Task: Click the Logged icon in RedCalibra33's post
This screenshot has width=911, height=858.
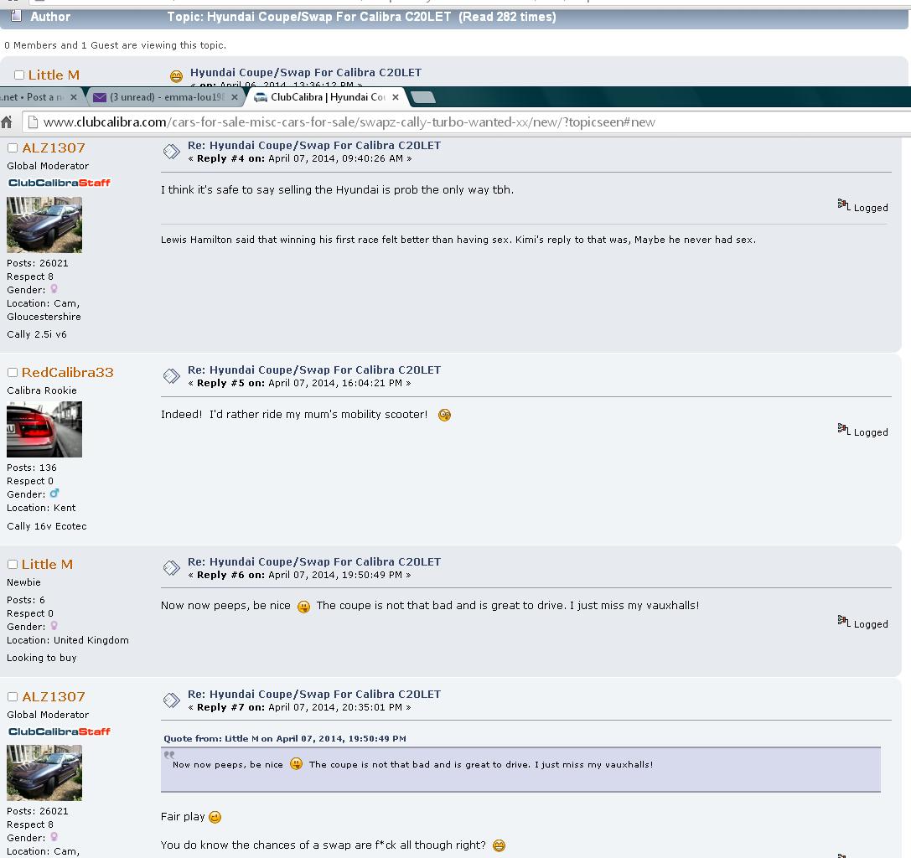Action: point(843,430)
